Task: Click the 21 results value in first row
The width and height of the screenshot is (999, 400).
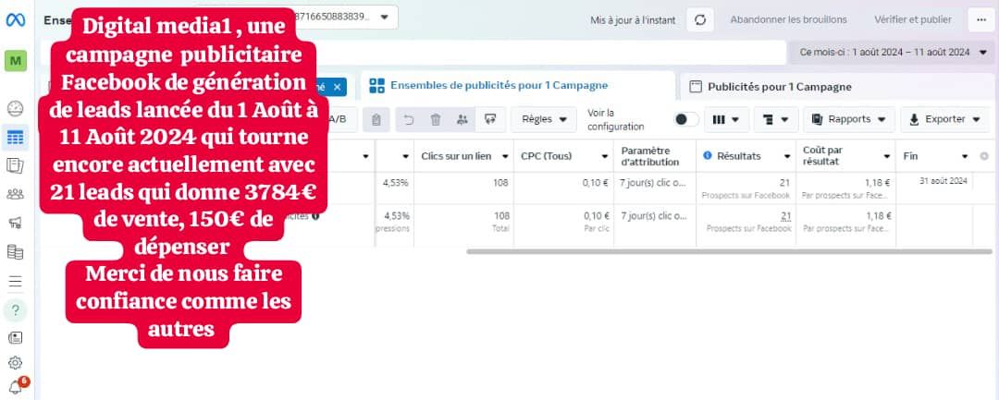Action: coord(784,183)
